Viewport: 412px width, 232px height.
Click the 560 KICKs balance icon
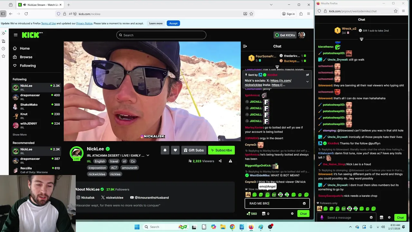pyautogui.click(x=248, y=214)
